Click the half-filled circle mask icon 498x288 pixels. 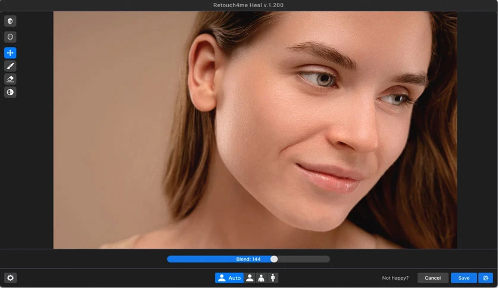[10, 92]
